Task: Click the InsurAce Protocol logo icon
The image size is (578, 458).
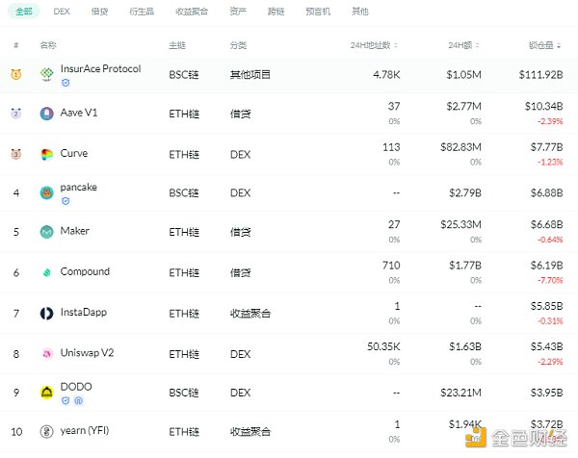Action: [x=46, y=74]
